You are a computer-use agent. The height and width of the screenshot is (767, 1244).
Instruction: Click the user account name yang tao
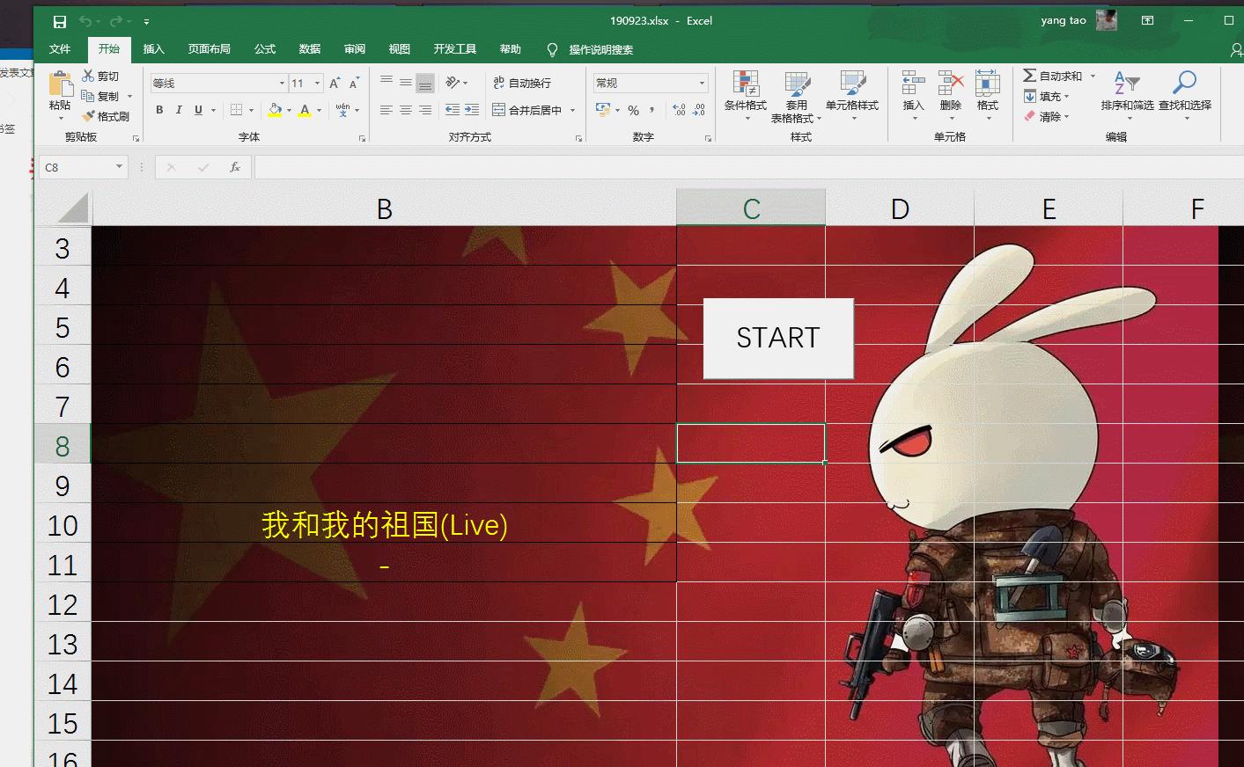tap(1064, 20)
